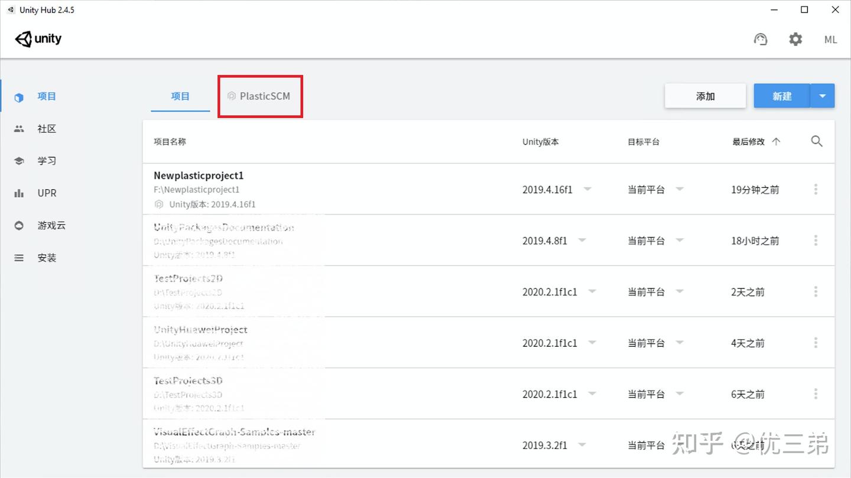
Task: Switch to the 项目 tab
Action: tap(180, 96)
